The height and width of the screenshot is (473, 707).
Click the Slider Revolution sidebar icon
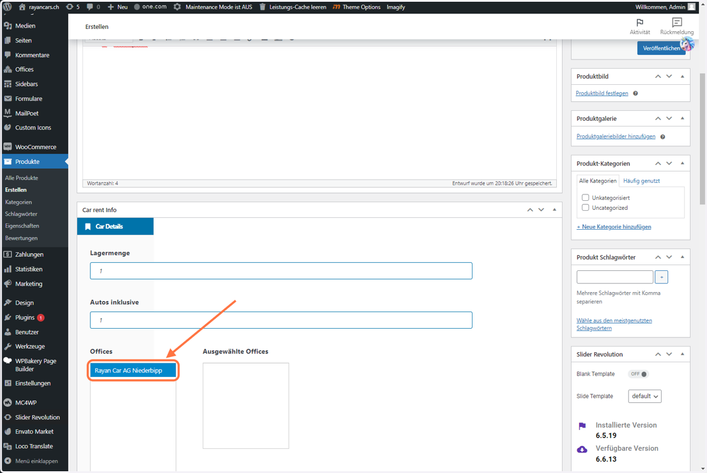pos(8,417)
